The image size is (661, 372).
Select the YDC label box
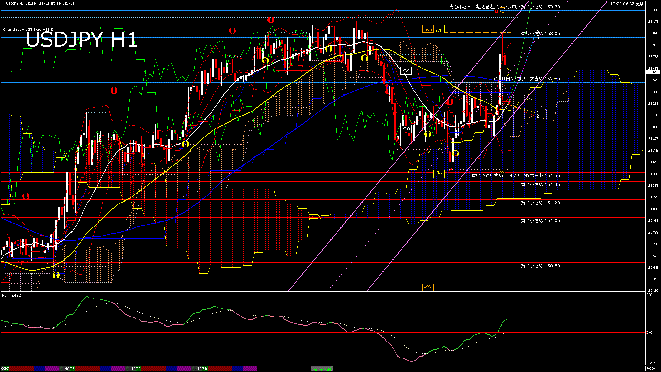(406, 71)
